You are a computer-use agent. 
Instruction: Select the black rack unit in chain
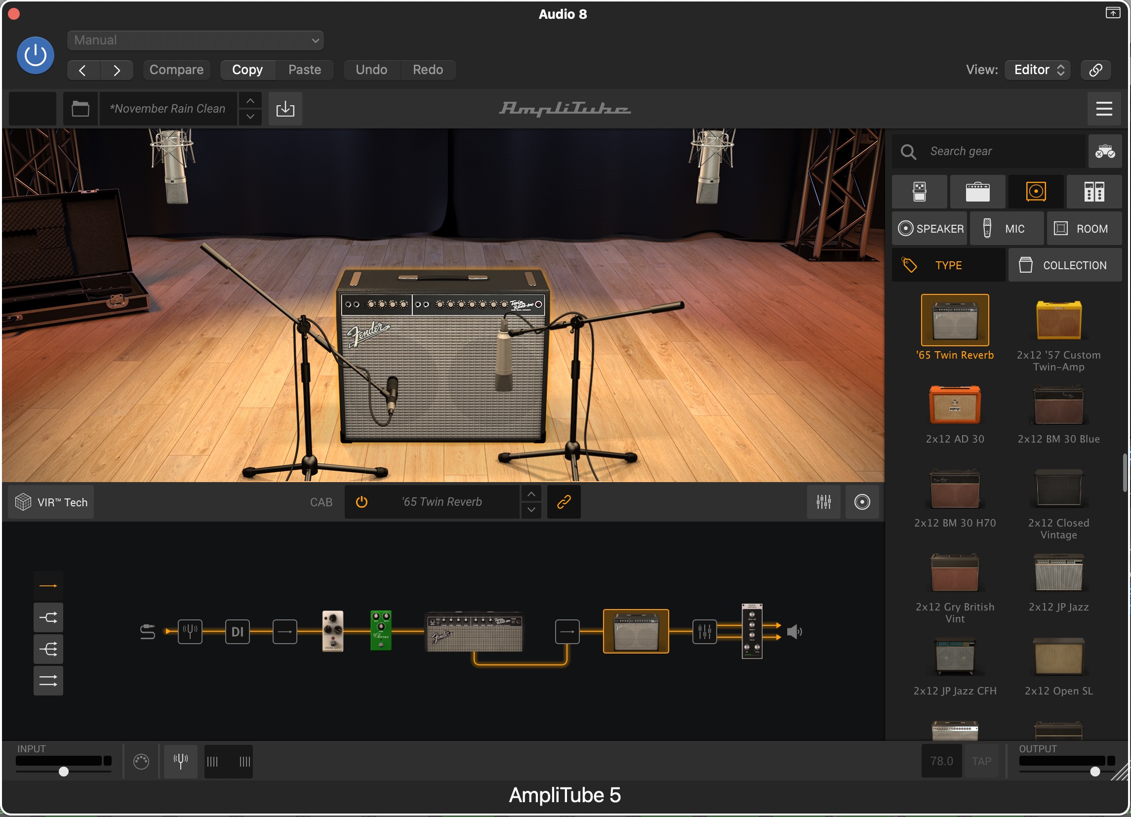[x=752, y=631]
